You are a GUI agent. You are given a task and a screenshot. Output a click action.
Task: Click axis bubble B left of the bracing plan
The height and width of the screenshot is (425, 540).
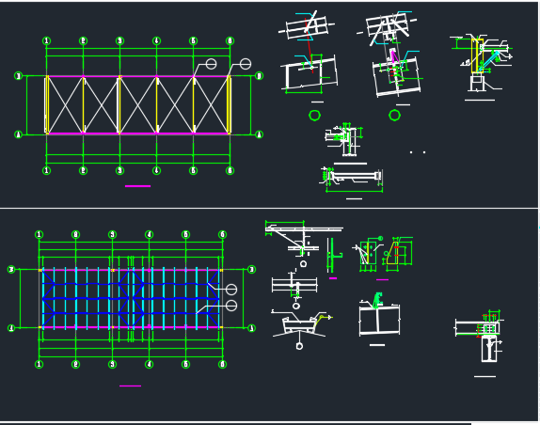[x=18, y=76]
